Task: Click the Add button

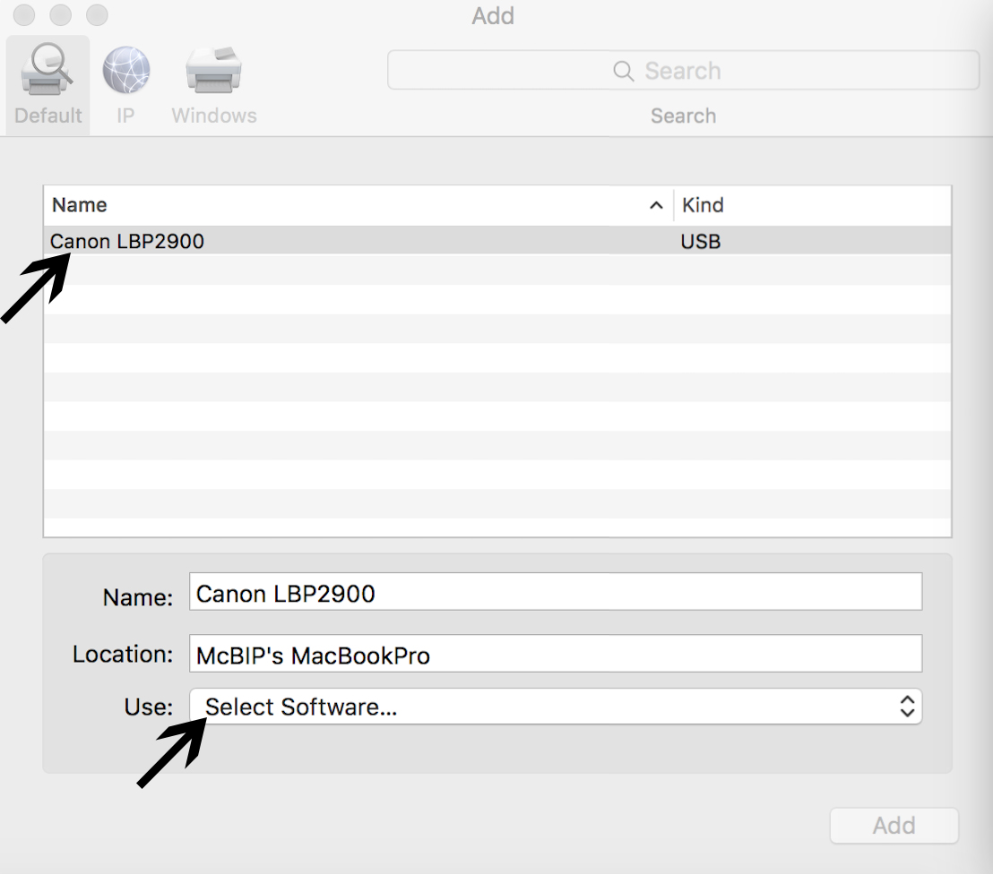Action: pyautogui.click(x=894, y=826)
